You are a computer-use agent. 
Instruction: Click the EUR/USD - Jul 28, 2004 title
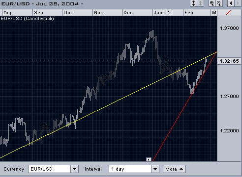[x=42, y=4]
